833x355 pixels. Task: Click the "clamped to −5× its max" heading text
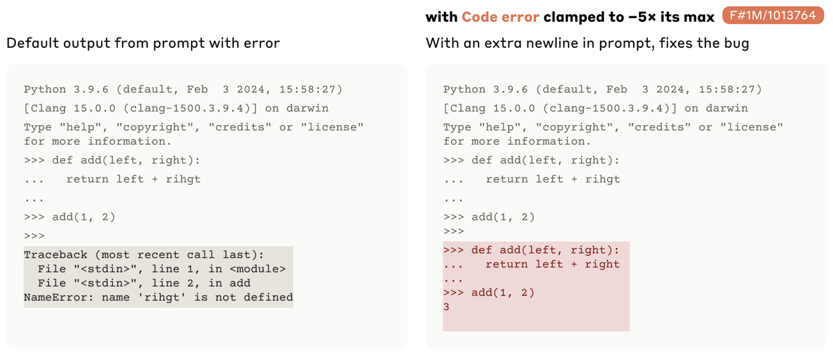[629, 17]
